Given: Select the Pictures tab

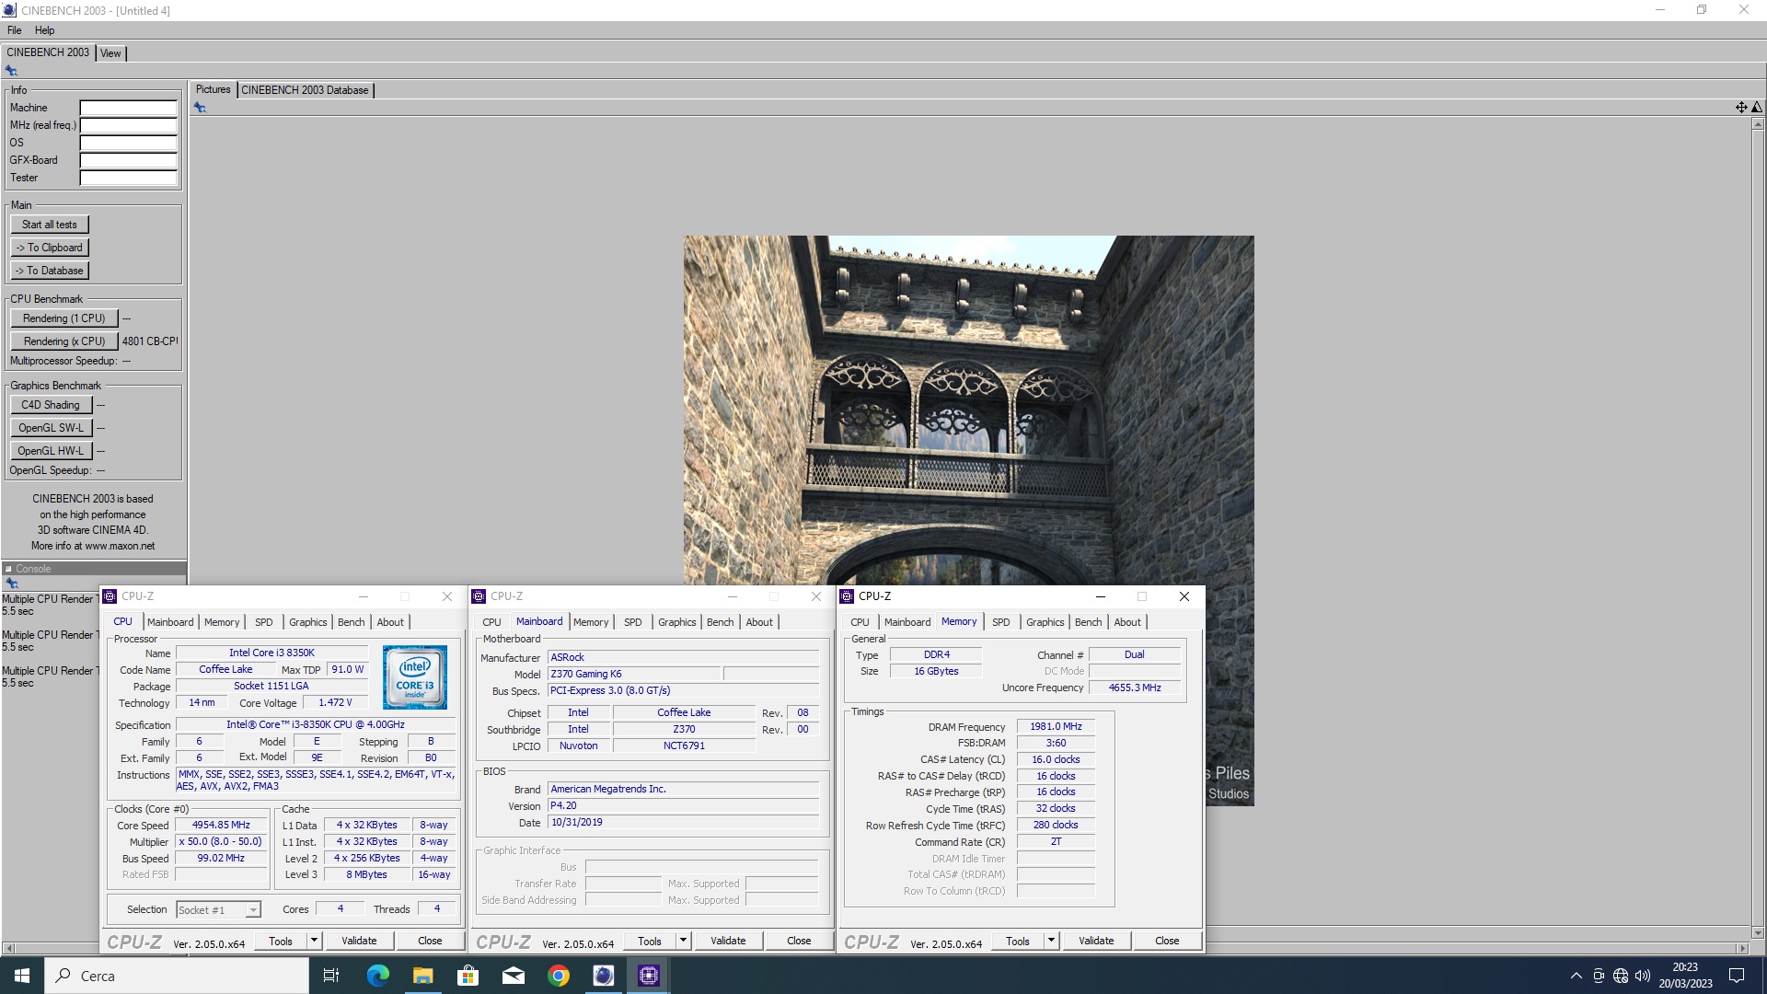Looking at the screenshot, I should coord(213,89).
